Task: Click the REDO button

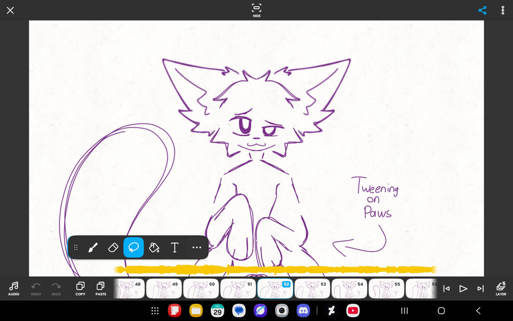Action: 56,289
